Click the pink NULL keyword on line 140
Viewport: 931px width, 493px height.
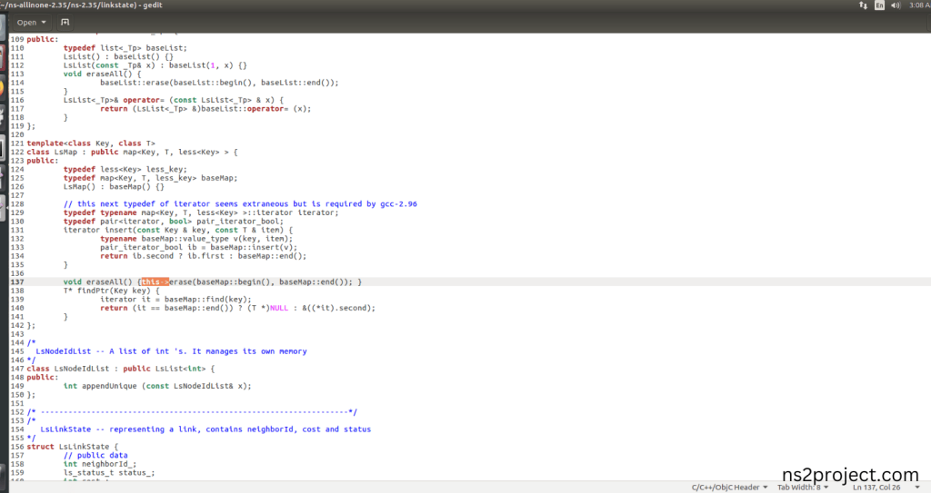[x=279, y=308]
